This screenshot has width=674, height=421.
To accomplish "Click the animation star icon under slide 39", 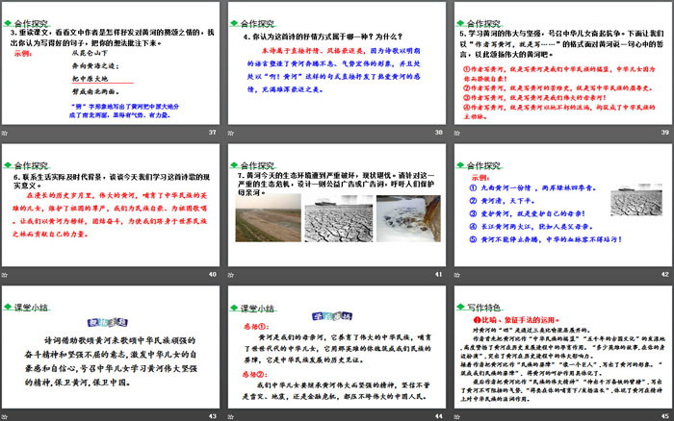I will [457, 133].
